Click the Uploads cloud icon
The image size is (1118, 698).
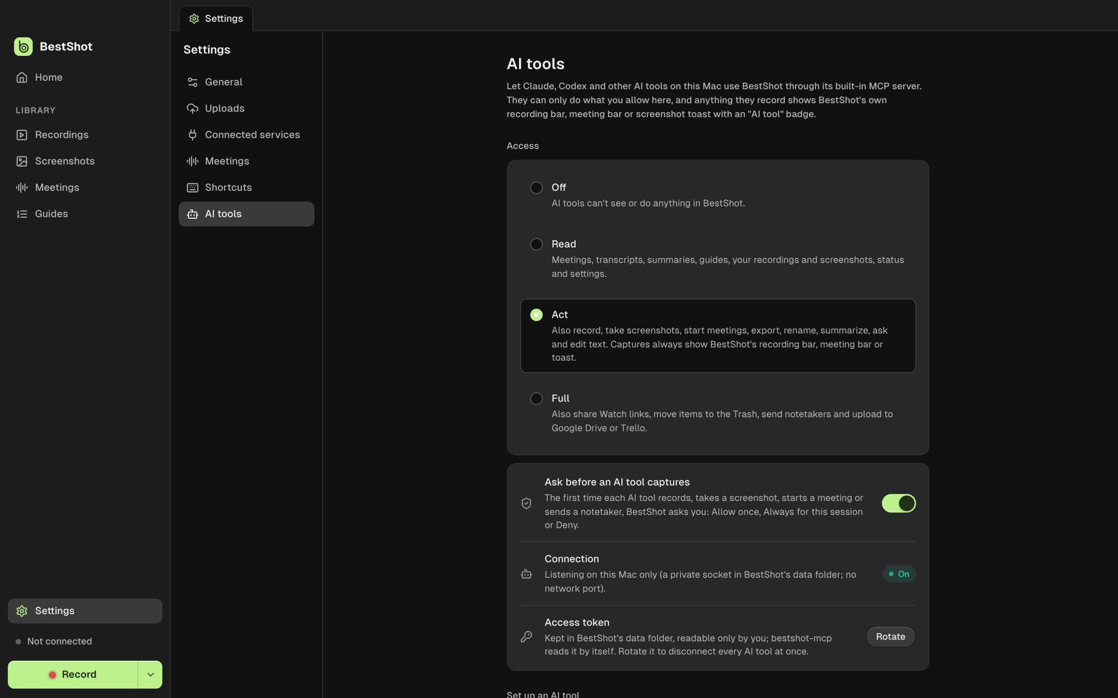(x=192, y=109)
